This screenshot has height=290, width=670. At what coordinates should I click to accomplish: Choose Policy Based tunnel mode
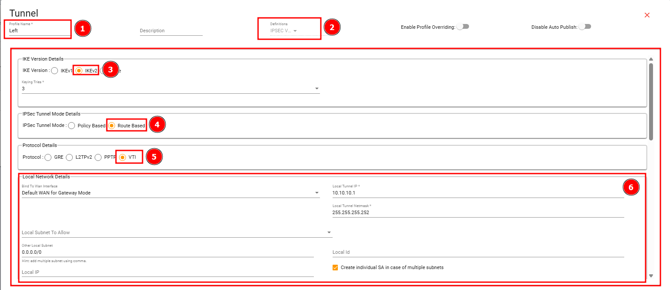71,126
